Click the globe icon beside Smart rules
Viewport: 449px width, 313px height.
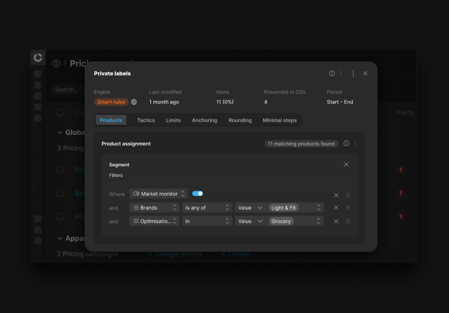[134, 102]
